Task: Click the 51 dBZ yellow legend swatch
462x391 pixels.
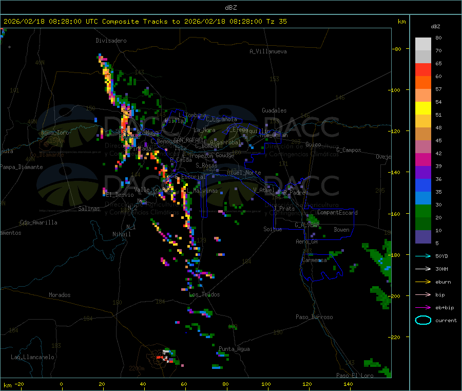Action: (423, 108)
